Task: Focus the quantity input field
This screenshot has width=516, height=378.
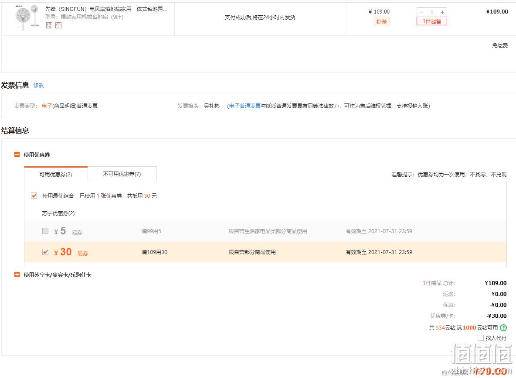Action: pyautogui.click(x=432, y=12)
